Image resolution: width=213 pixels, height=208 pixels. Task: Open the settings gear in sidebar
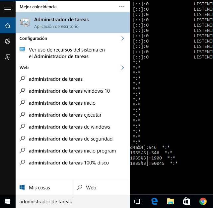point(8,41)
